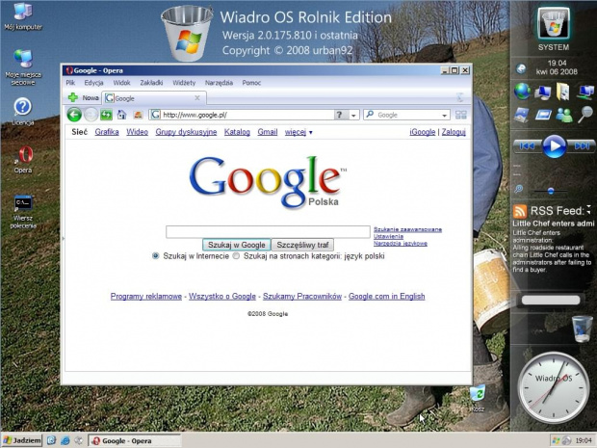Open the Wiersz polecenia desktop icon

[23, 212]
